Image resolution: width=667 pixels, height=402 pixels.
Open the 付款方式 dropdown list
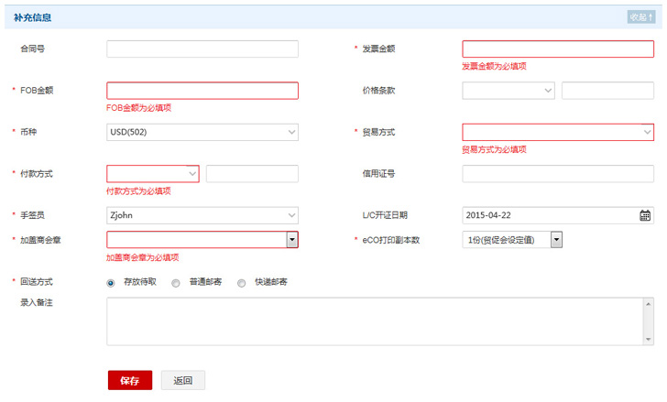coord(153,174)
